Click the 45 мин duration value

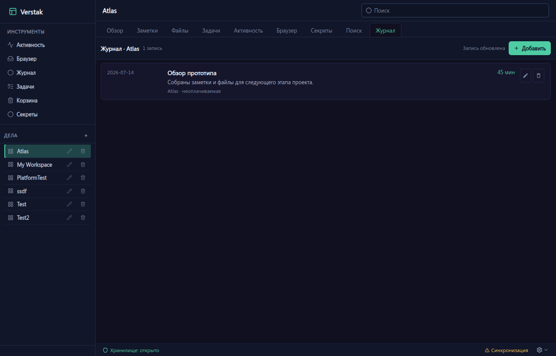click(x=506, y=73)
